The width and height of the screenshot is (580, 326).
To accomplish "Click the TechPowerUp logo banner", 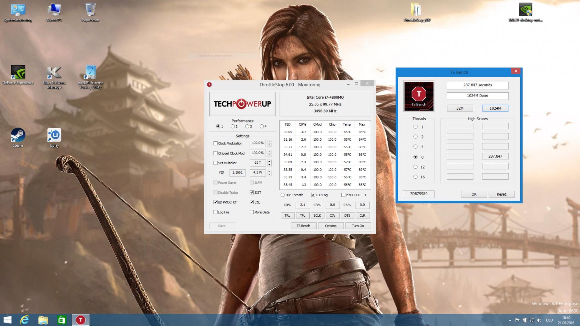I will pos(242,104).
